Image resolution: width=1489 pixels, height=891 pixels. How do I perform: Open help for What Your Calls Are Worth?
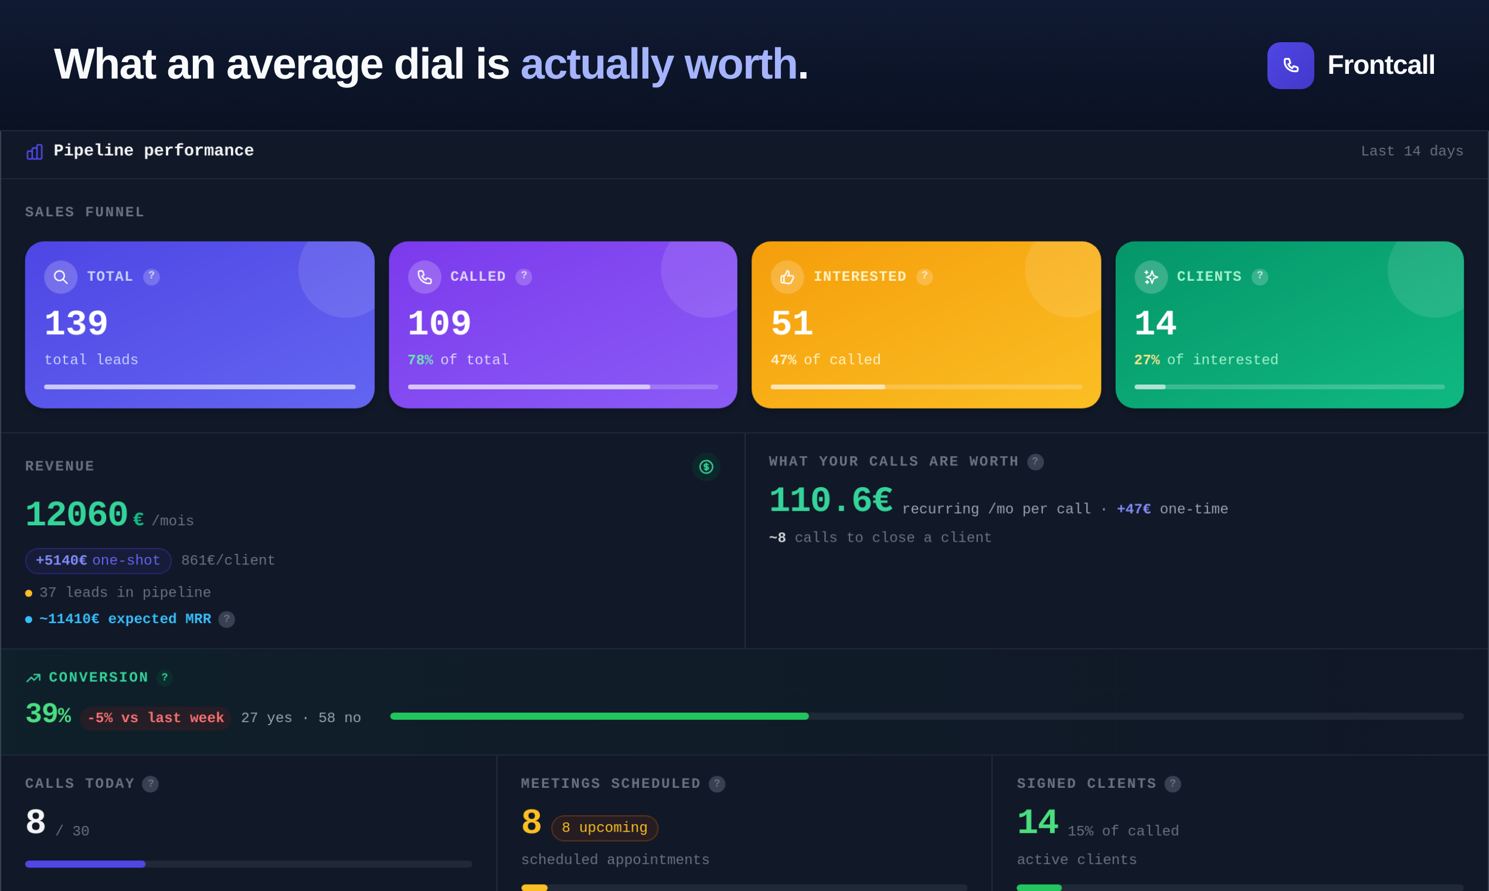[x=1035, y=462]
